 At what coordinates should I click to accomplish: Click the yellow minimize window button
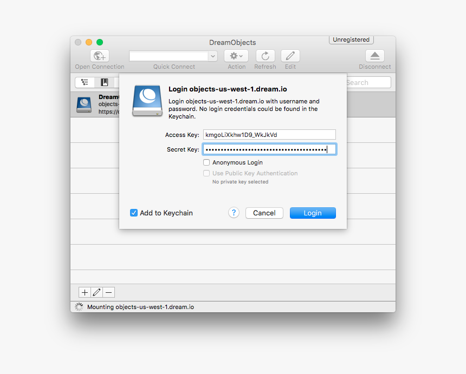click(89, 42)
